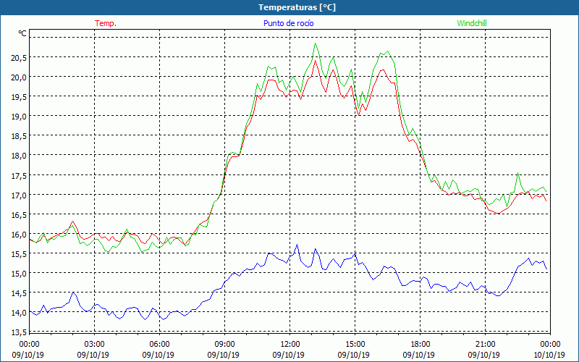
Task: Click the 16,0 y-axis value
Action: (x=19, y=235)
